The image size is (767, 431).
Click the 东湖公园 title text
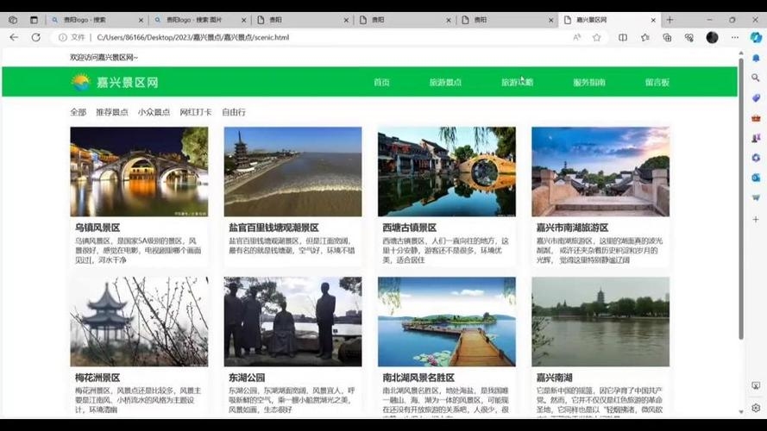247,378
